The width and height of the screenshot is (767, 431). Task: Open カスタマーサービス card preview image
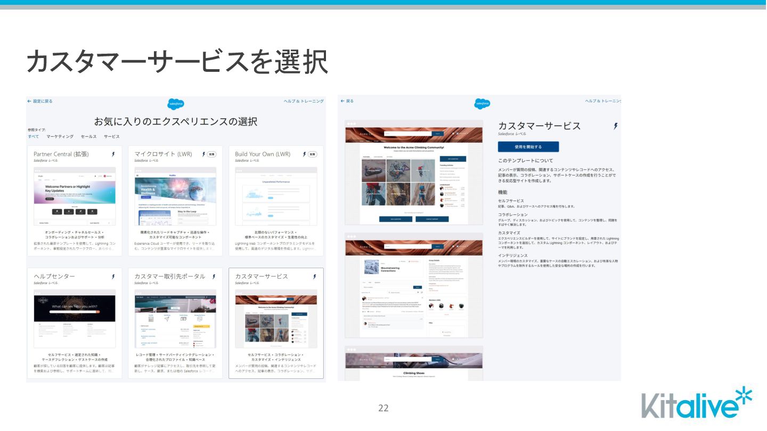276,318
